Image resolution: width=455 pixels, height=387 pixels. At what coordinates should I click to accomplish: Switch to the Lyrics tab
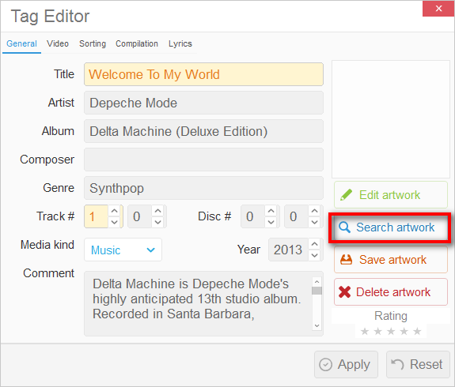point(180,43)
